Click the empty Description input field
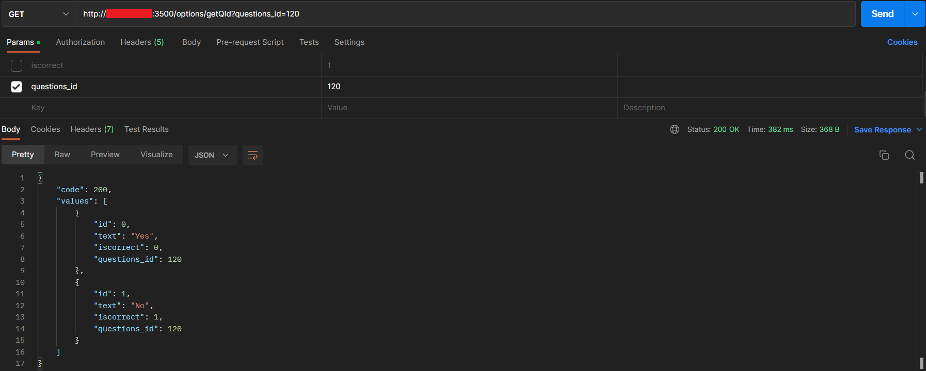The image size is (926, 371). tap(770, 108)
